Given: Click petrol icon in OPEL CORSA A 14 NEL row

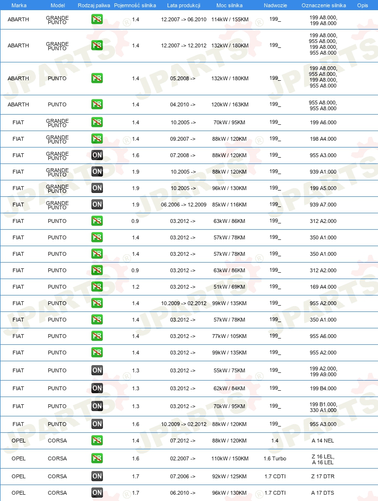Looking at the screenshot, I should tap(97, 440).
